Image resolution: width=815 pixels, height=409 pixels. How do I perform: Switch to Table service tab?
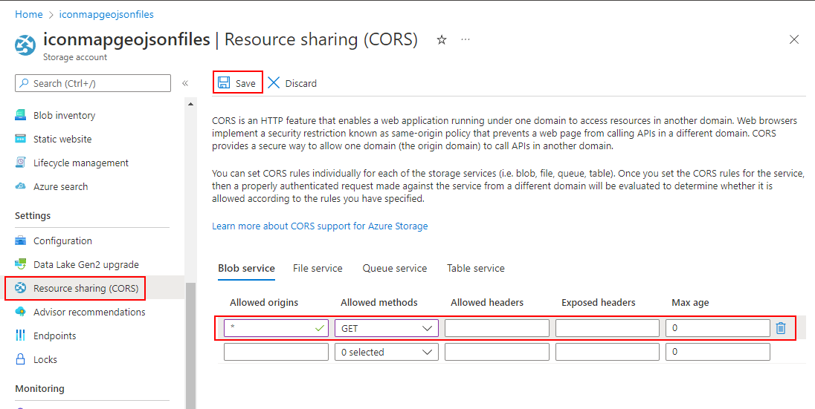point(476,269)
